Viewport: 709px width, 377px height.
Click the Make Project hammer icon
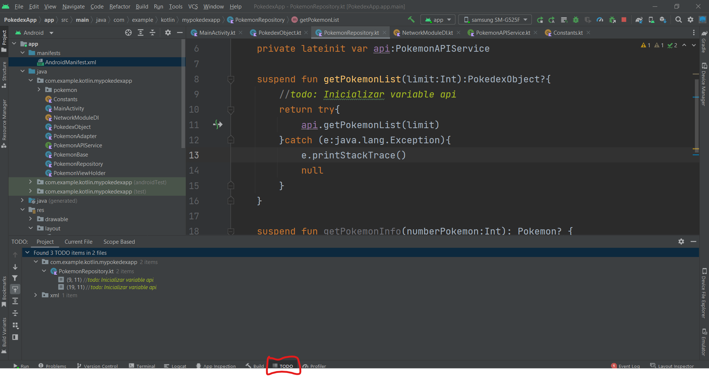pos(411,20)
